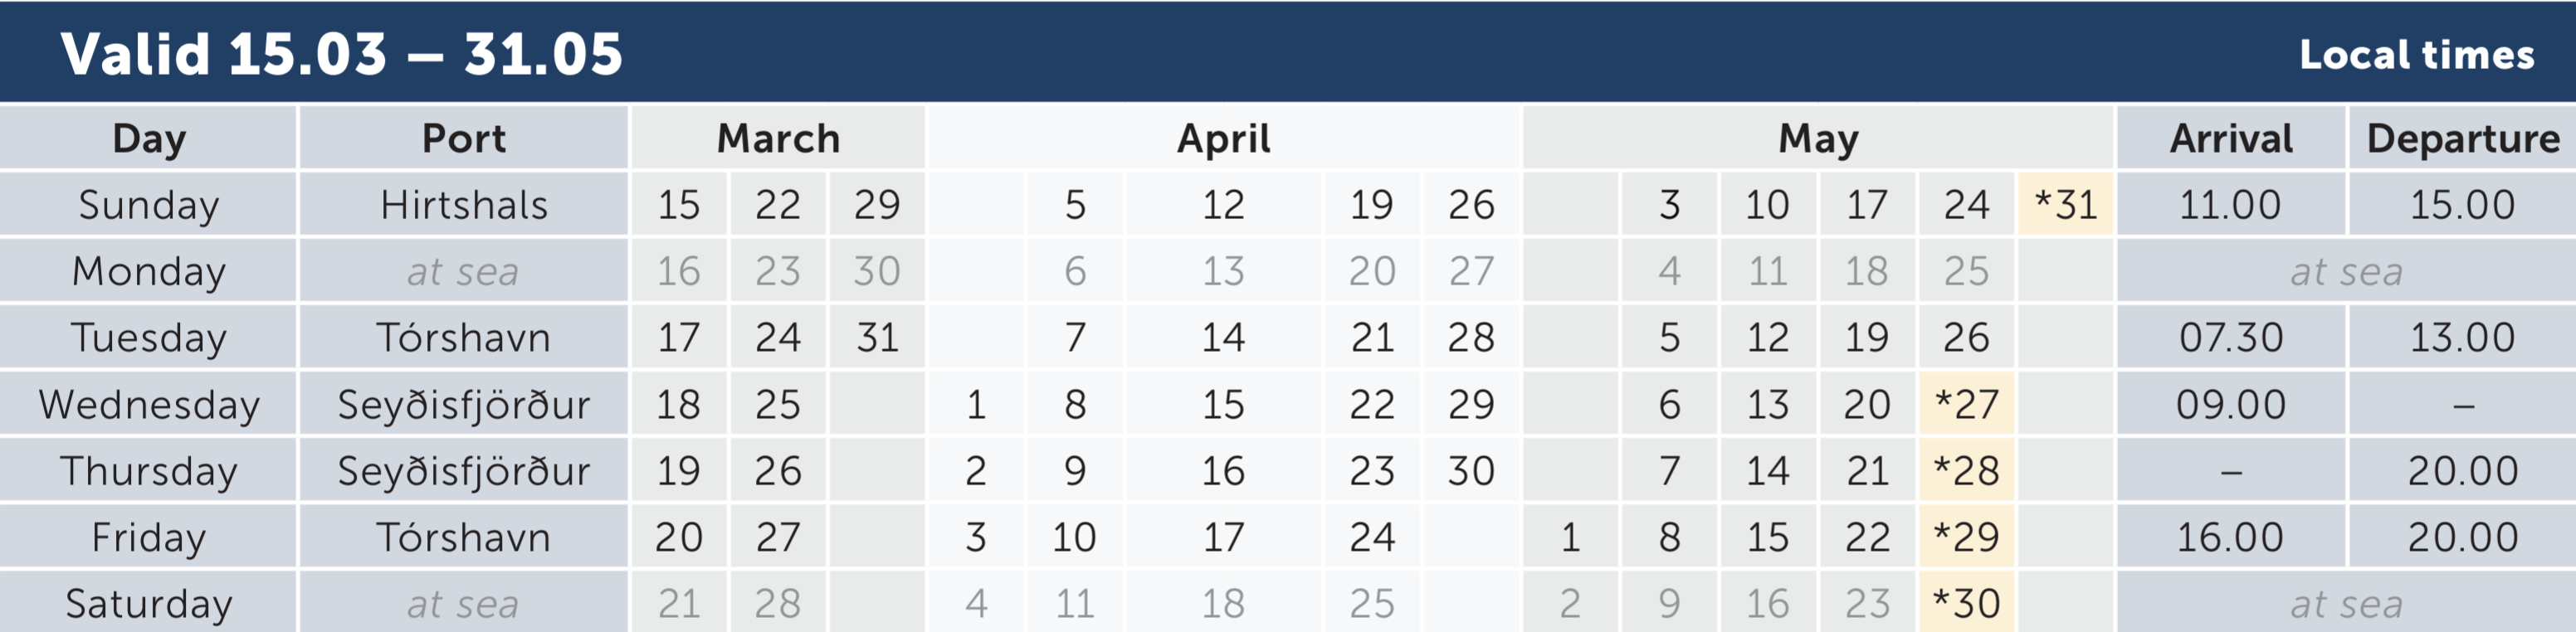Select the "Day" column header
2576x632 pixels.
coord(149,138)
